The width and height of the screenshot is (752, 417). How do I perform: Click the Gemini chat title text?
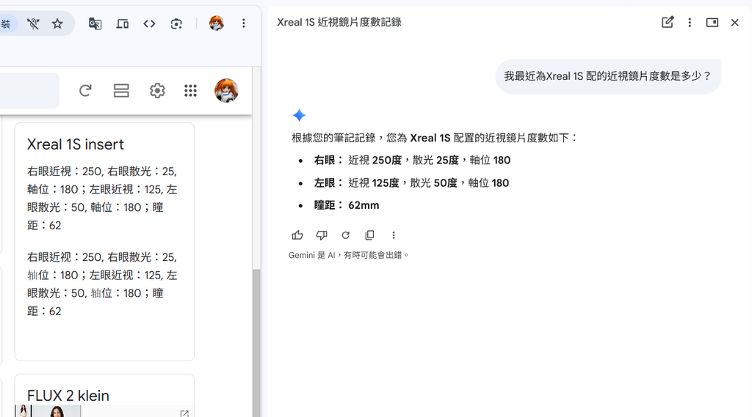tap(339, 22)
